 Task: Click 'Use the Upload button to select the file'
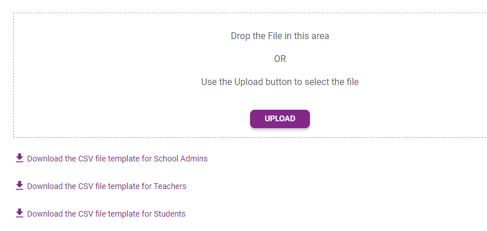click(x=280, y=82)
